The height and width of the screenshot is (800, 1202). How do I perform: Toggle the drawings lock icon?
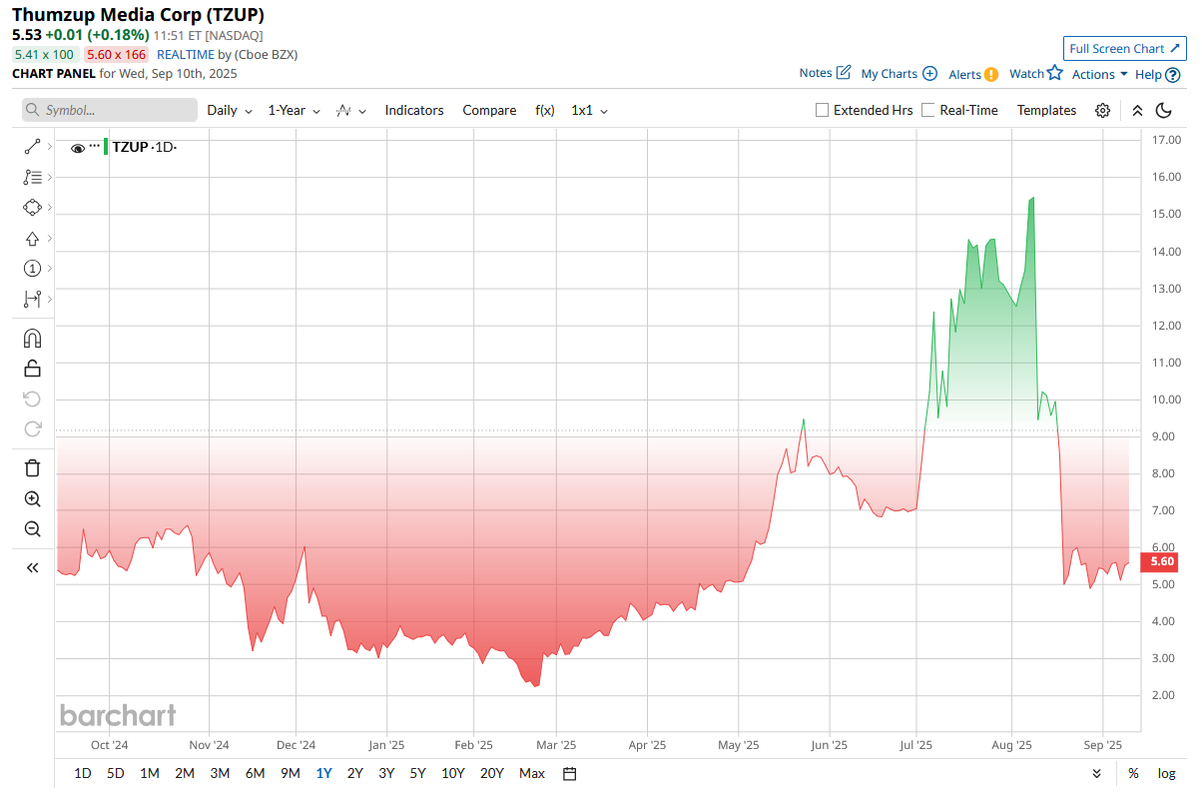coord(32,369)
